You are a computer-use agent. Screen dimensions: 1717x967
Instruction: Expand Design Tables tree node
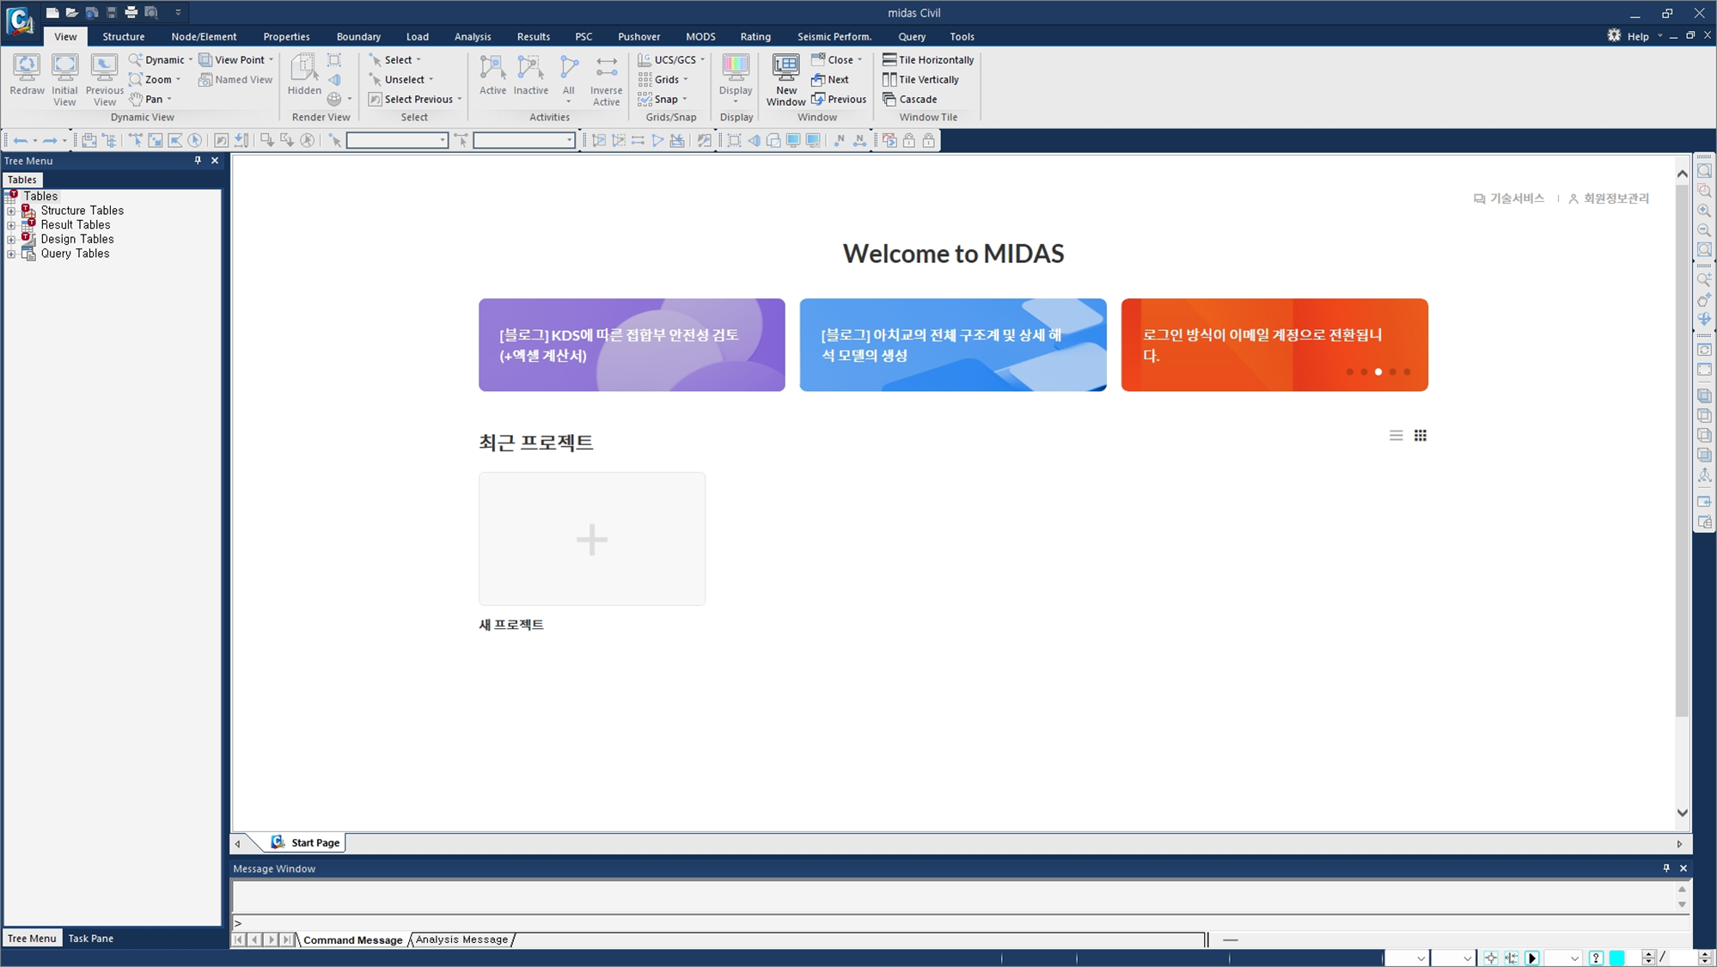11,240
